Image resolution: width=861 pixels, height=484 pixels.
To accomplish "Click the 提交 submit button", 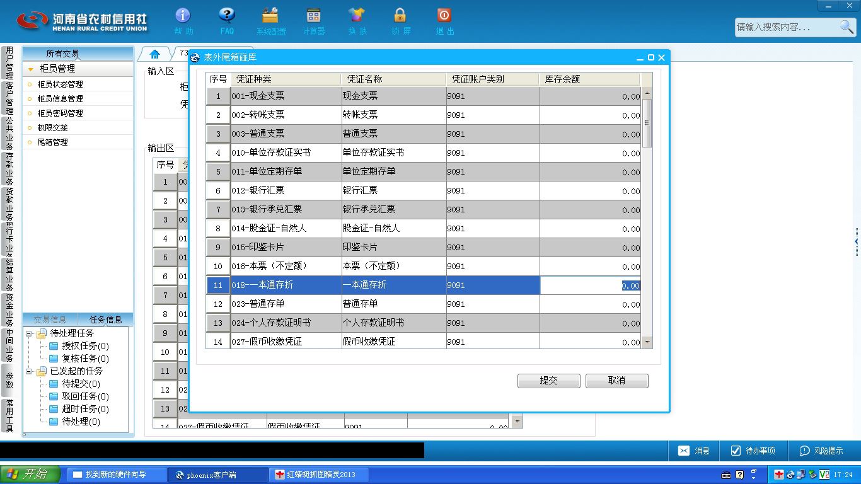I will click(x=548, y=381).
